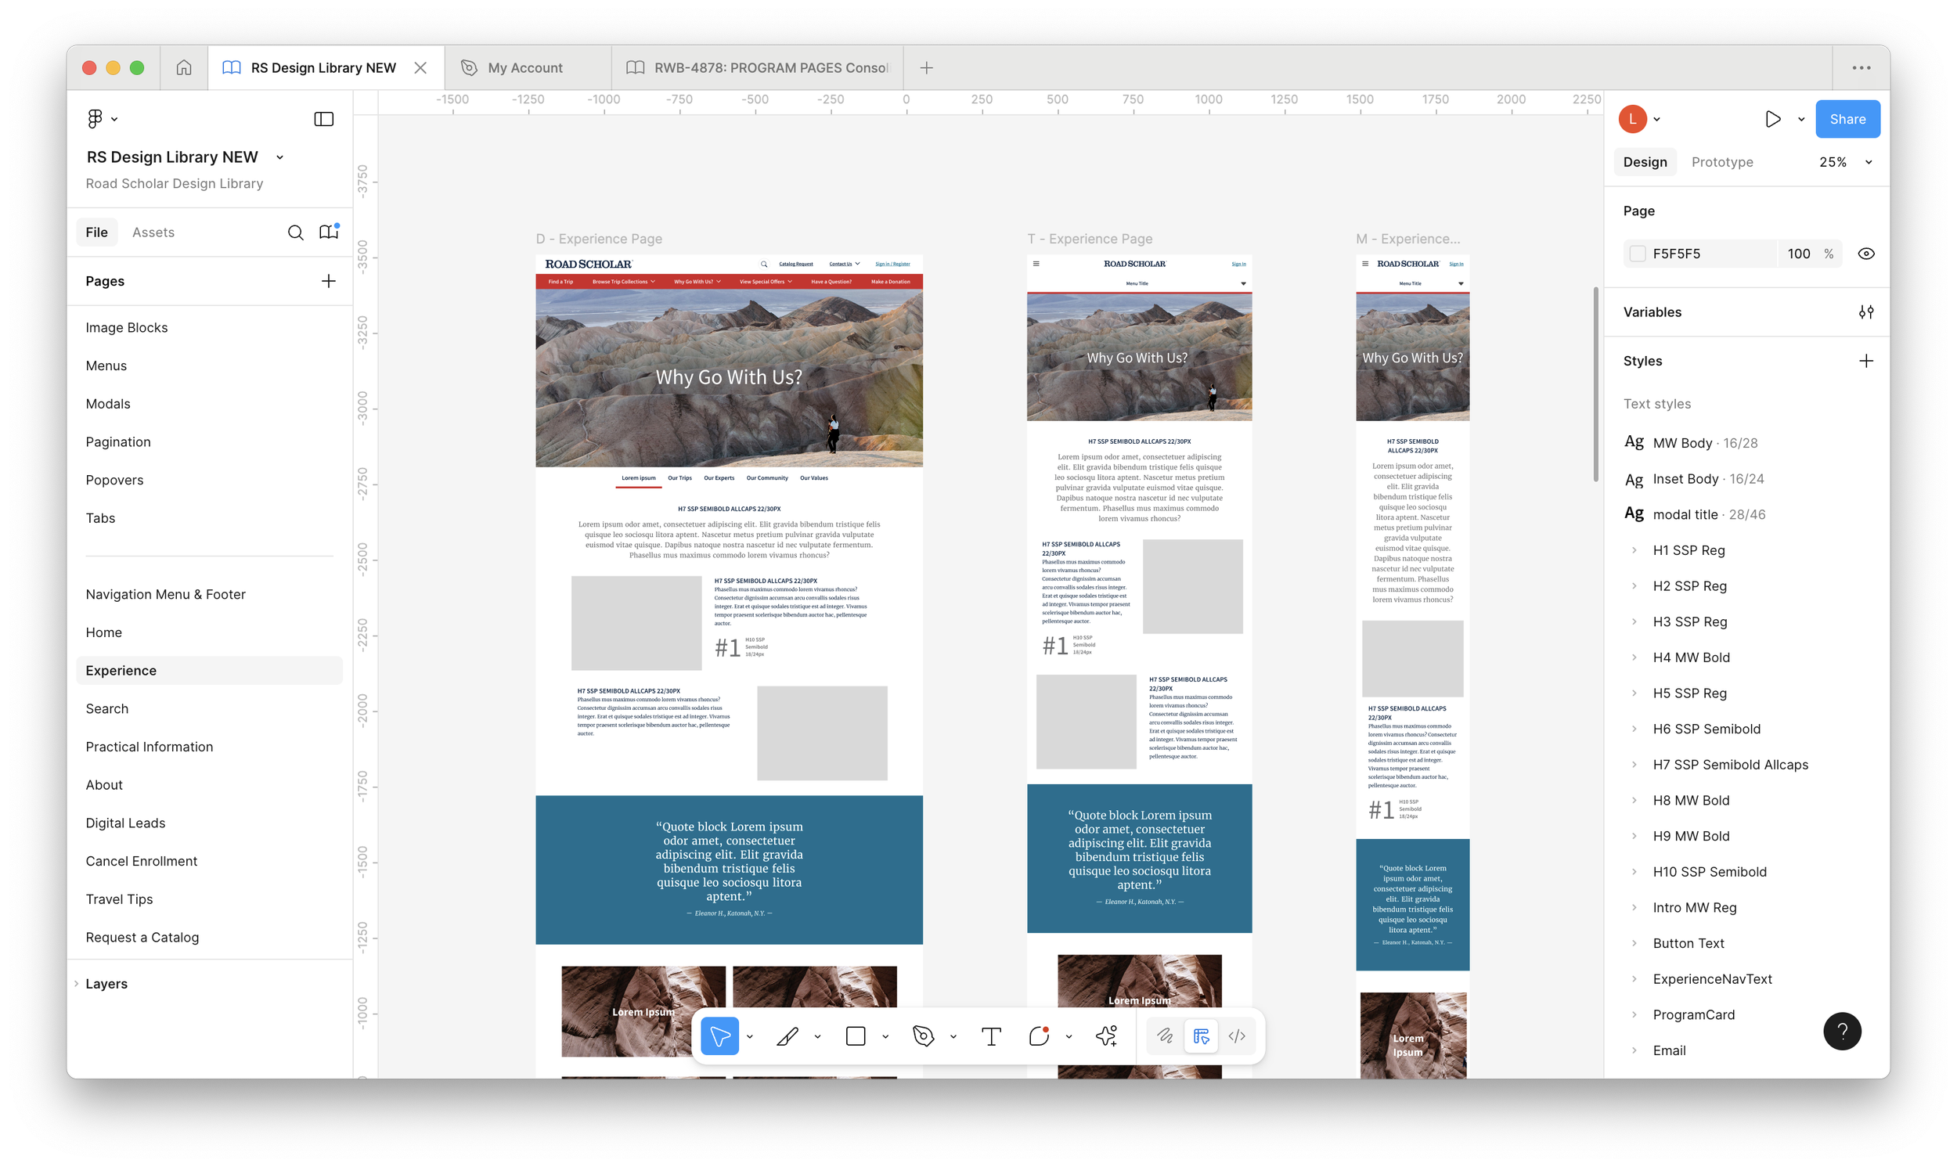Viewport: 1957px width, 1167px height.
Task: Click the search icon in left panel
Action: [x=295, y=232]
